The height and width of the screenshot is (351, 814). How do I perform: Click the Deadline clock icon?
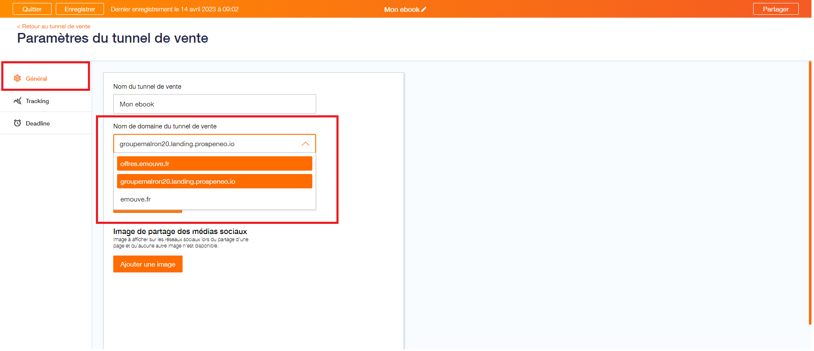17,123
